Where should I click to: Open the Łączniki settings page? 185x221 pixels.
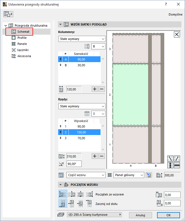tap(23, 50)
